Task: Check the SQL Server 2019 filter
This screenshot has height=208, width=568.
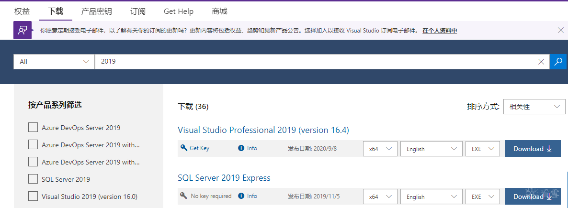Action: coord(33,179)
